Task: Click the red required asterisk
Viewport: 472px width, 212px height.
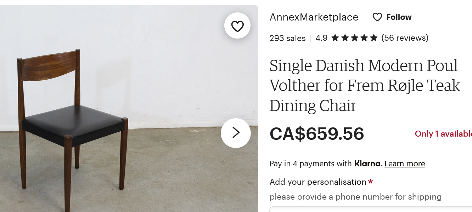Action: click(x=371, y=182)
